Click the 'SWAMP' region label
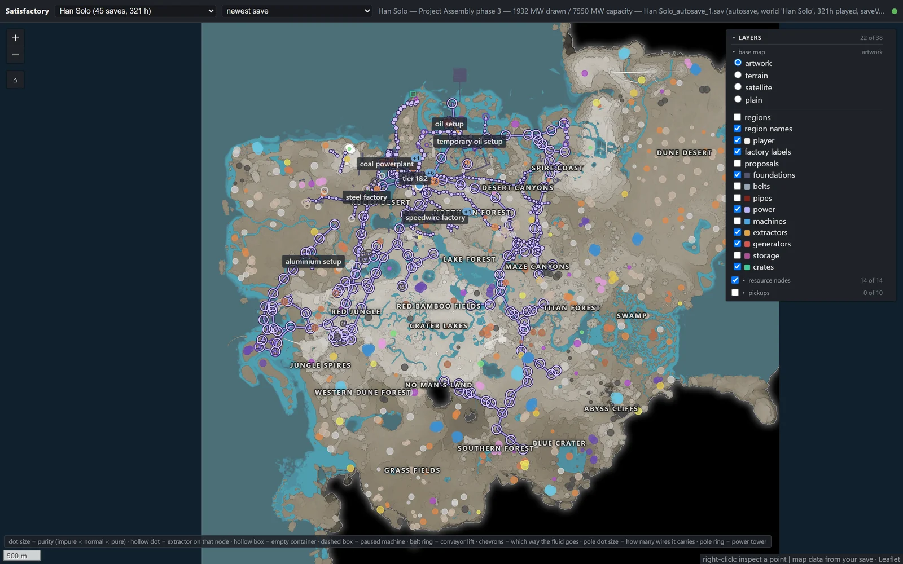 [632, 316]
